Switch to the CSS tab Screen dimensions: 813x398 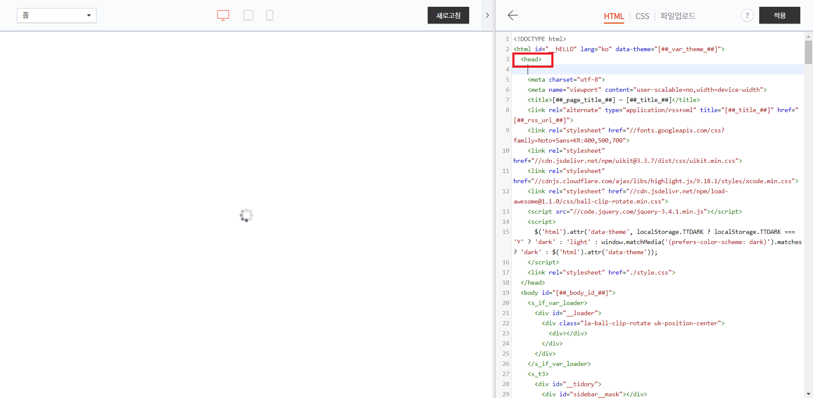(x=642, y=16)
